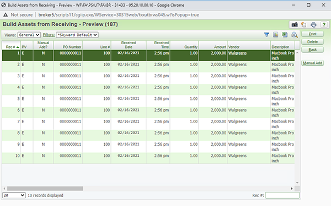Click the Manual Add button
331x206 pixels.
(312, 63)
